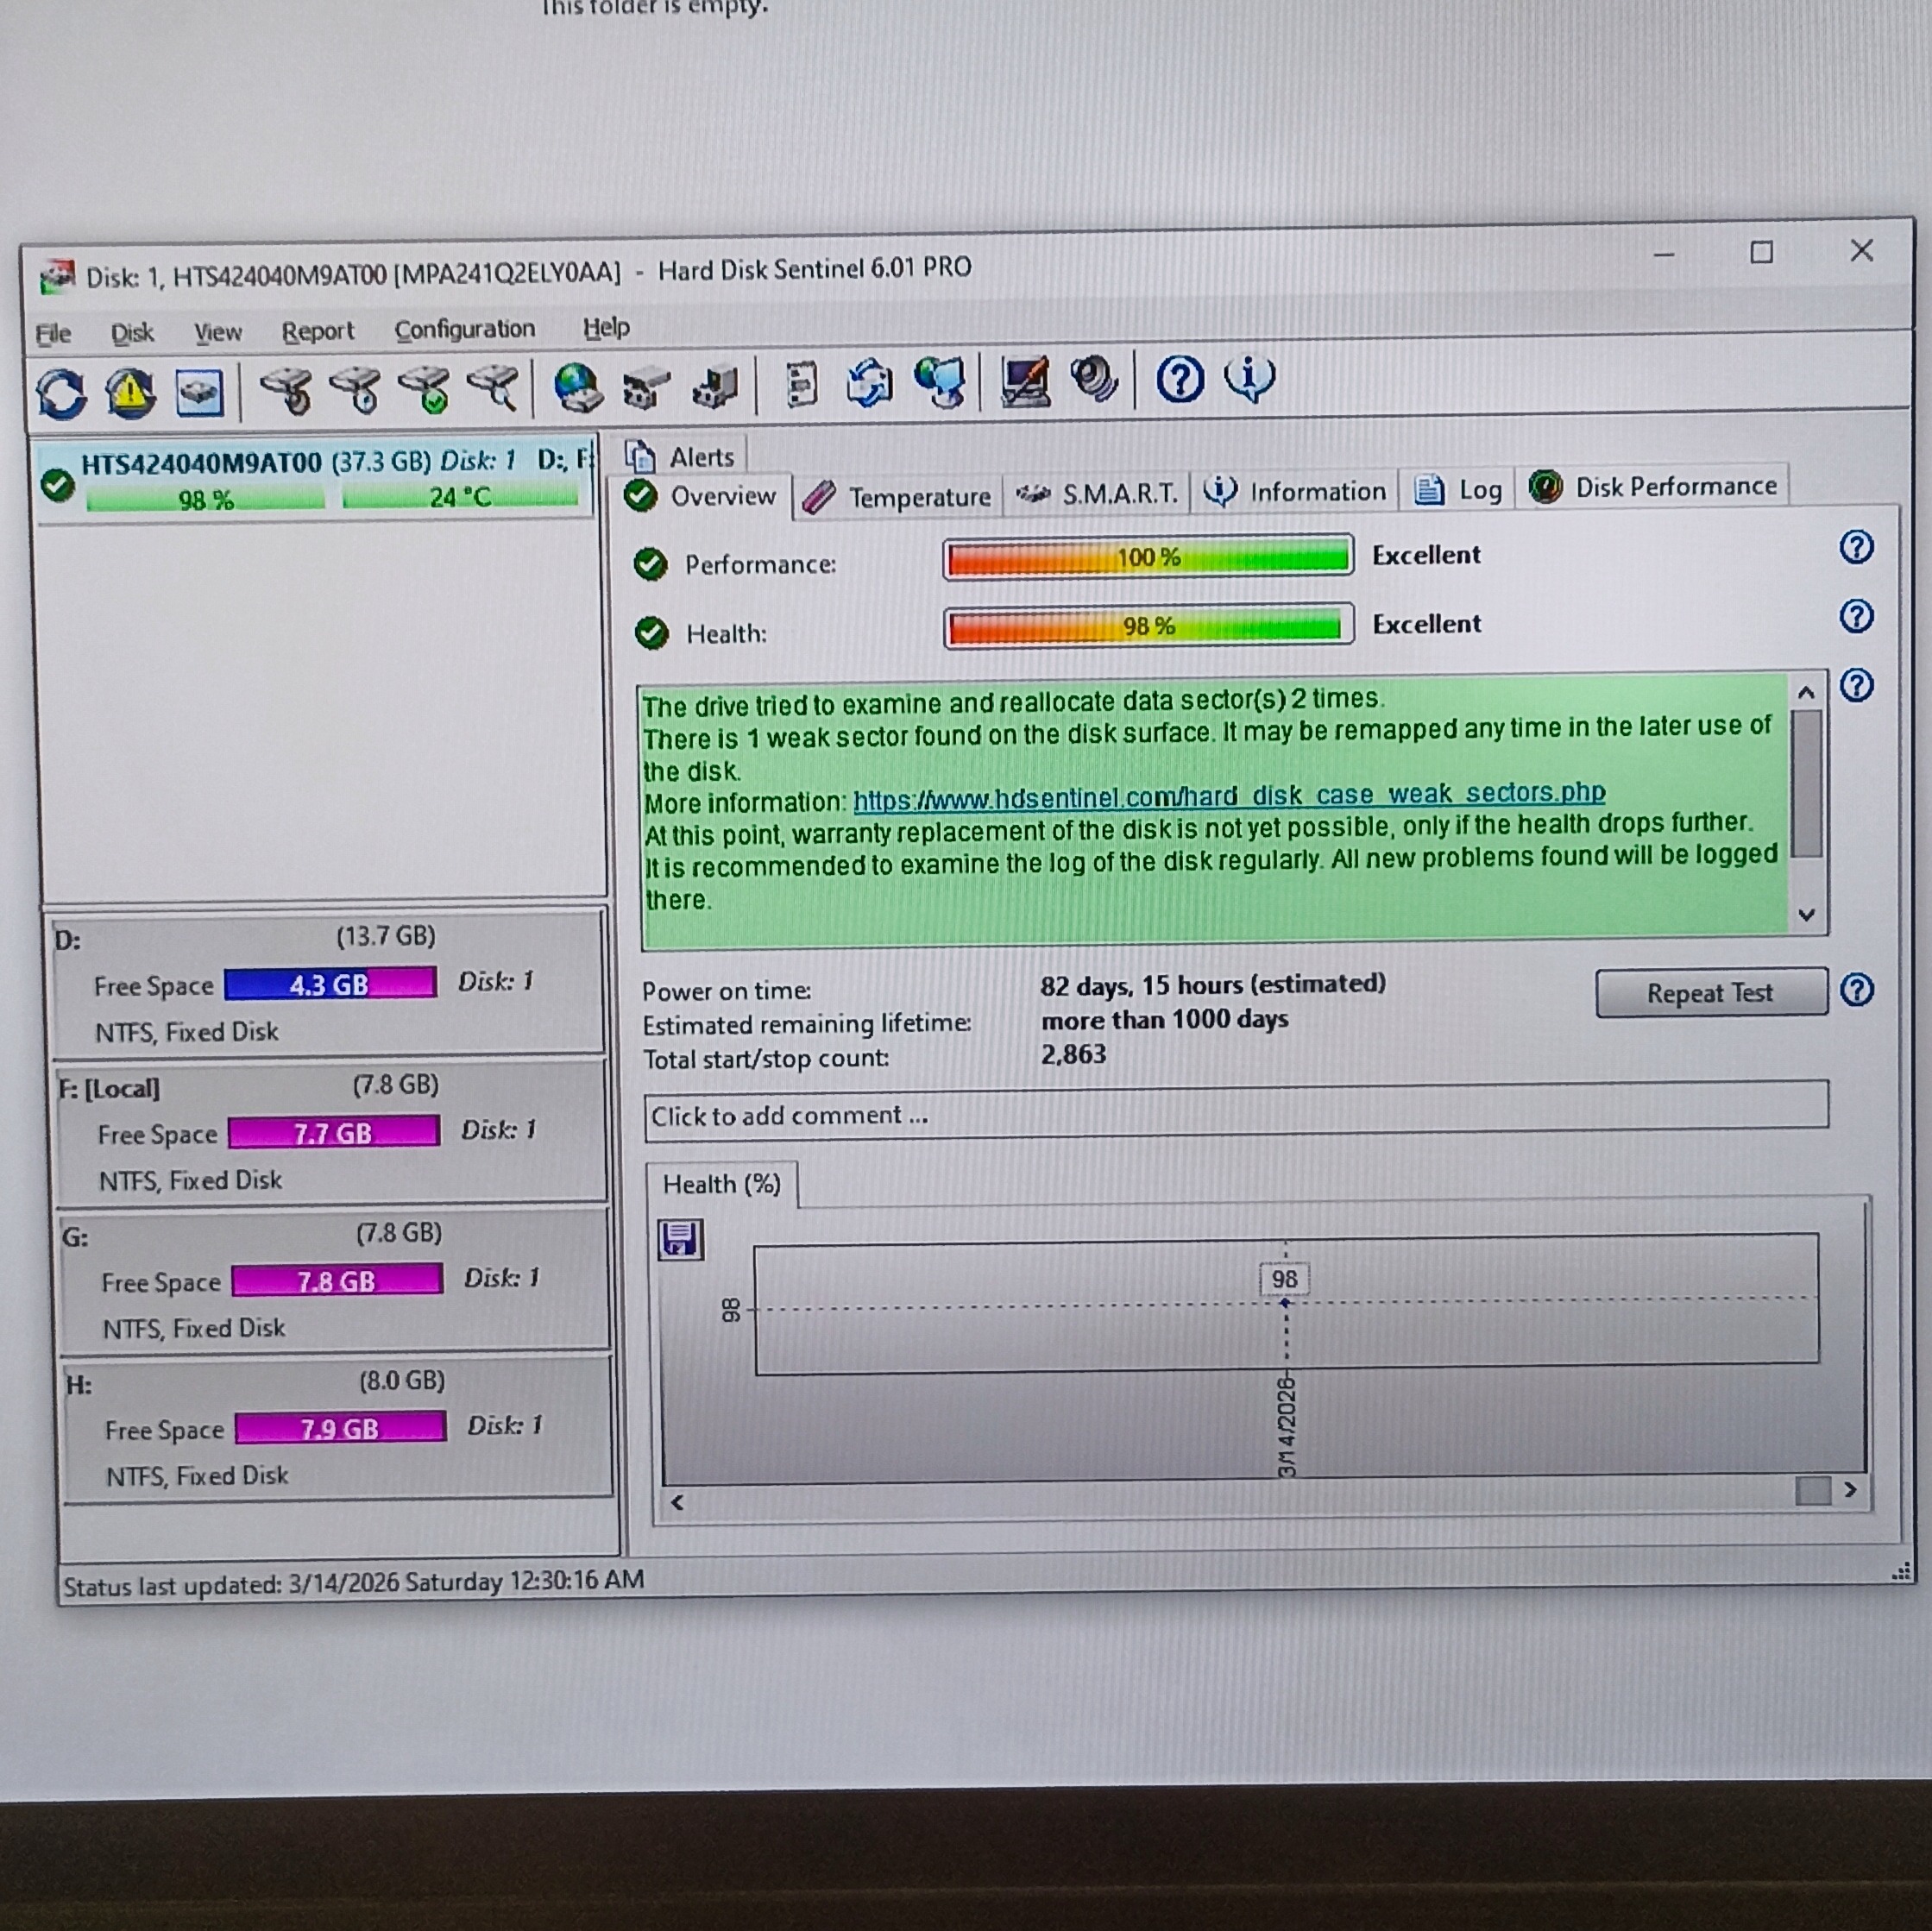Click the health graph right scroll arrow
Viewport: 1932px width, 1931px height.
tap(1850, 1490)
